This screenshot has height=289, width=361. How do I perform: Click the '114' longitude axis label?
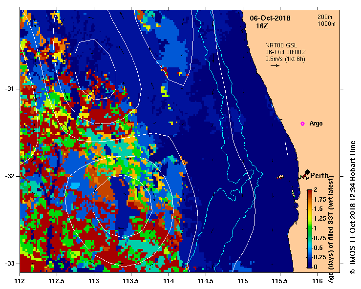(x=169, y=281)
